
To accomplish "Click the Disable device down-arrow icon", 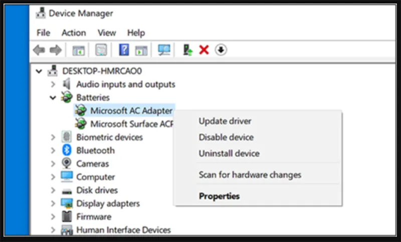I will tap(221, 50).
